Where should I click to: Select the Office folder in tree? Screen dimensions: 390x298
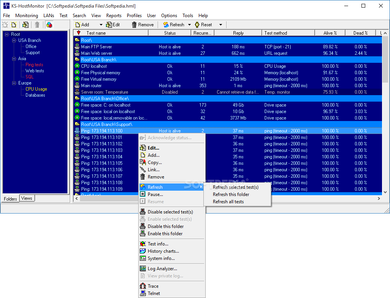point(31,46)
